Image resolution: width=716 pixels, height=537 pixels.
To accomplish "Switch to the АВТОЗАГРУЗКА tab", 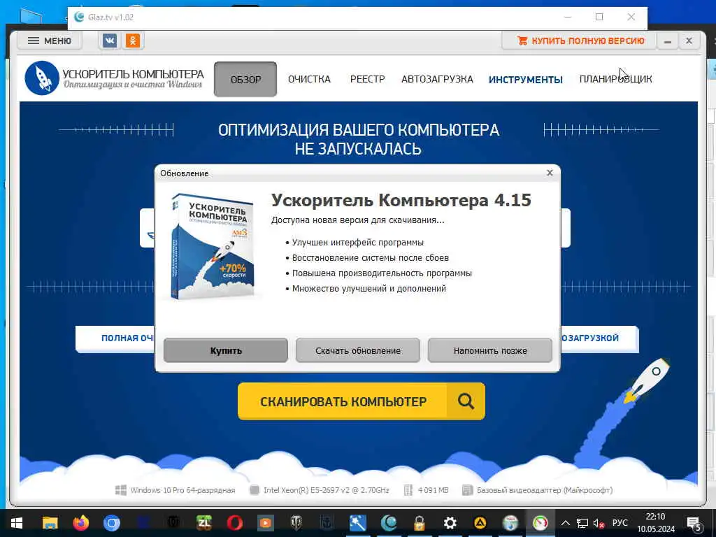I will coord(437,79).
